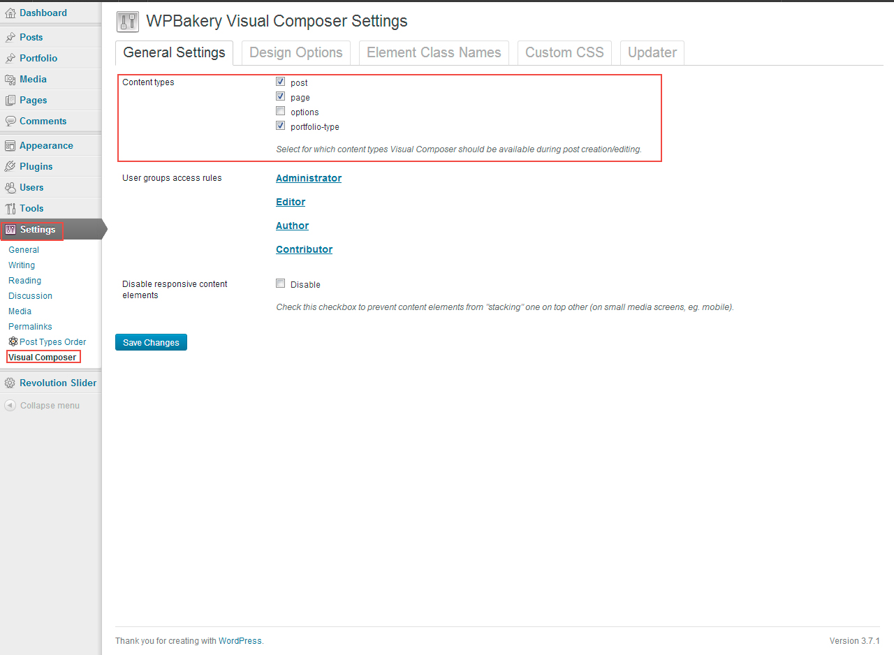Uncheck the page content type checkbox
Viewport: 894px width, 655px height.
(x=281, y=96)
